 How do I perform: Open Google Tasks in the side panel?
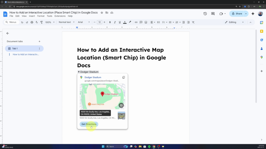pyautogui.click(x=262, y=40)
